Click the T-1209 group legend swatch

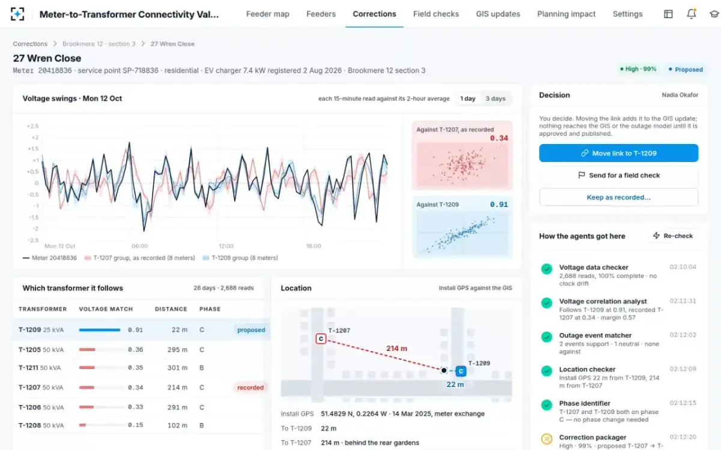(206, 258)
